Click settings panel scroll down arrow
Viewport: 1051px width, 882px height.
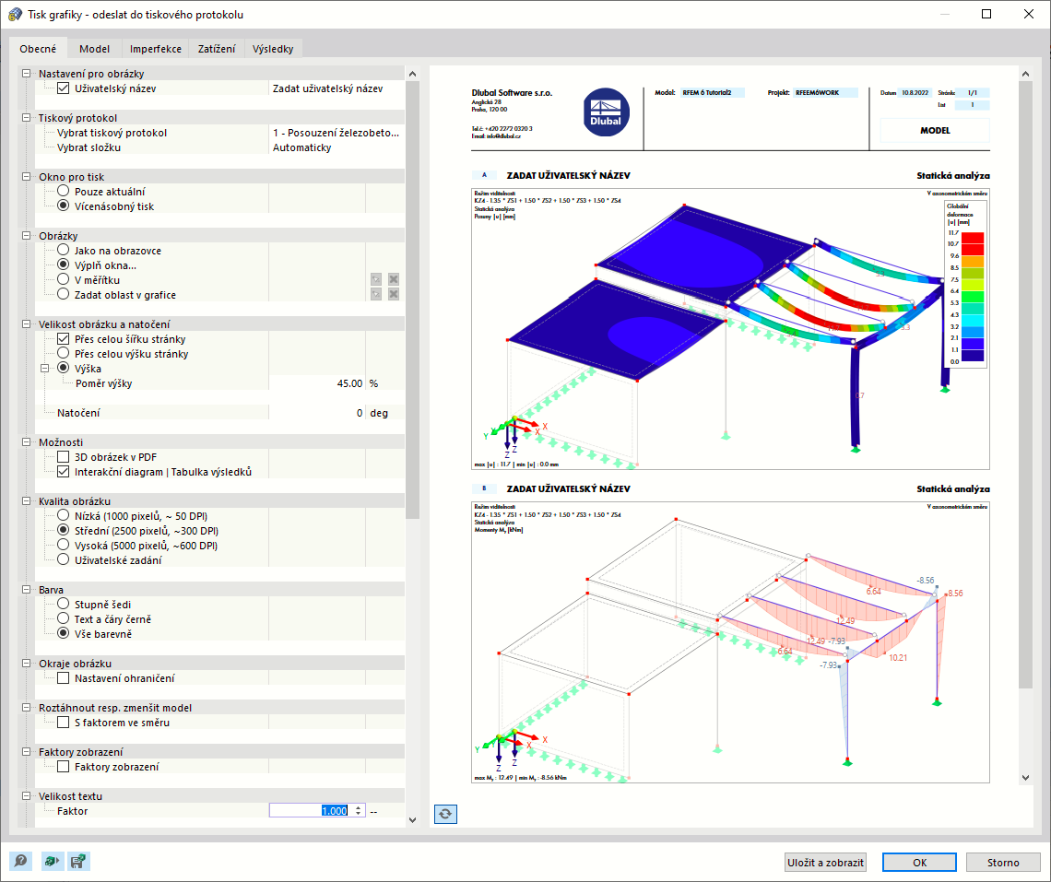click(412, 819)
